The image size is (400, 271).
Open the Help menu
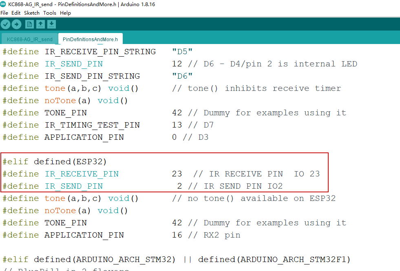tap(65, 13)
